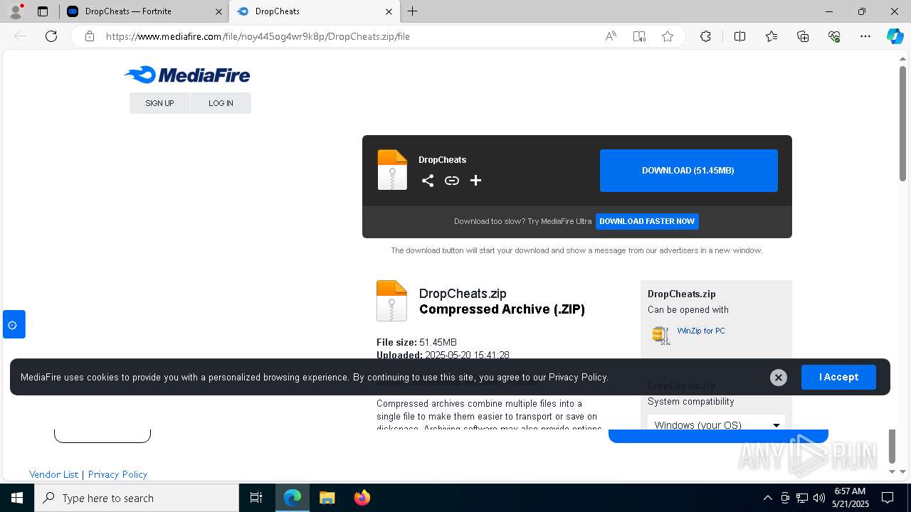Click the page vertical scrollbar thumb
Viewport: 911px width, 512px height.
pyautogui.click(x=902, y=124)
